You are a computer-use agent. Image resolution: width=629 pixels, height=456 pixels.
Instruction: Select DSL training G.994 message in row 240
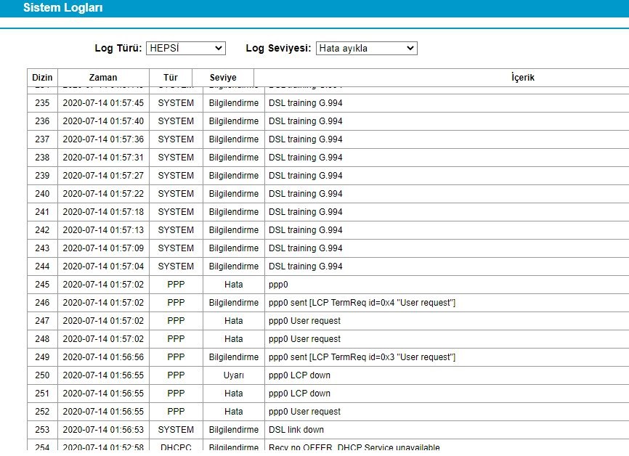(305, 194)
